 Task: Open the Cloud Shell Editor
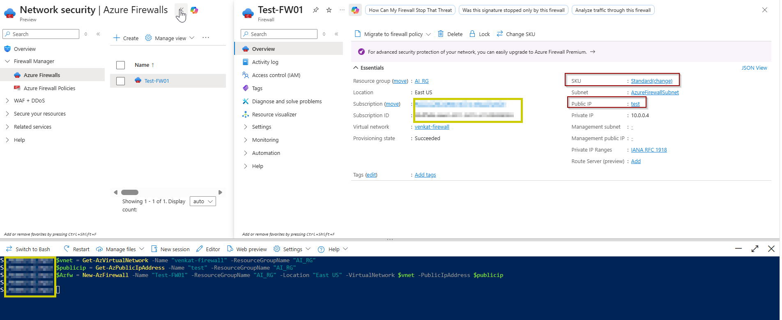click(x=208, y=249)
